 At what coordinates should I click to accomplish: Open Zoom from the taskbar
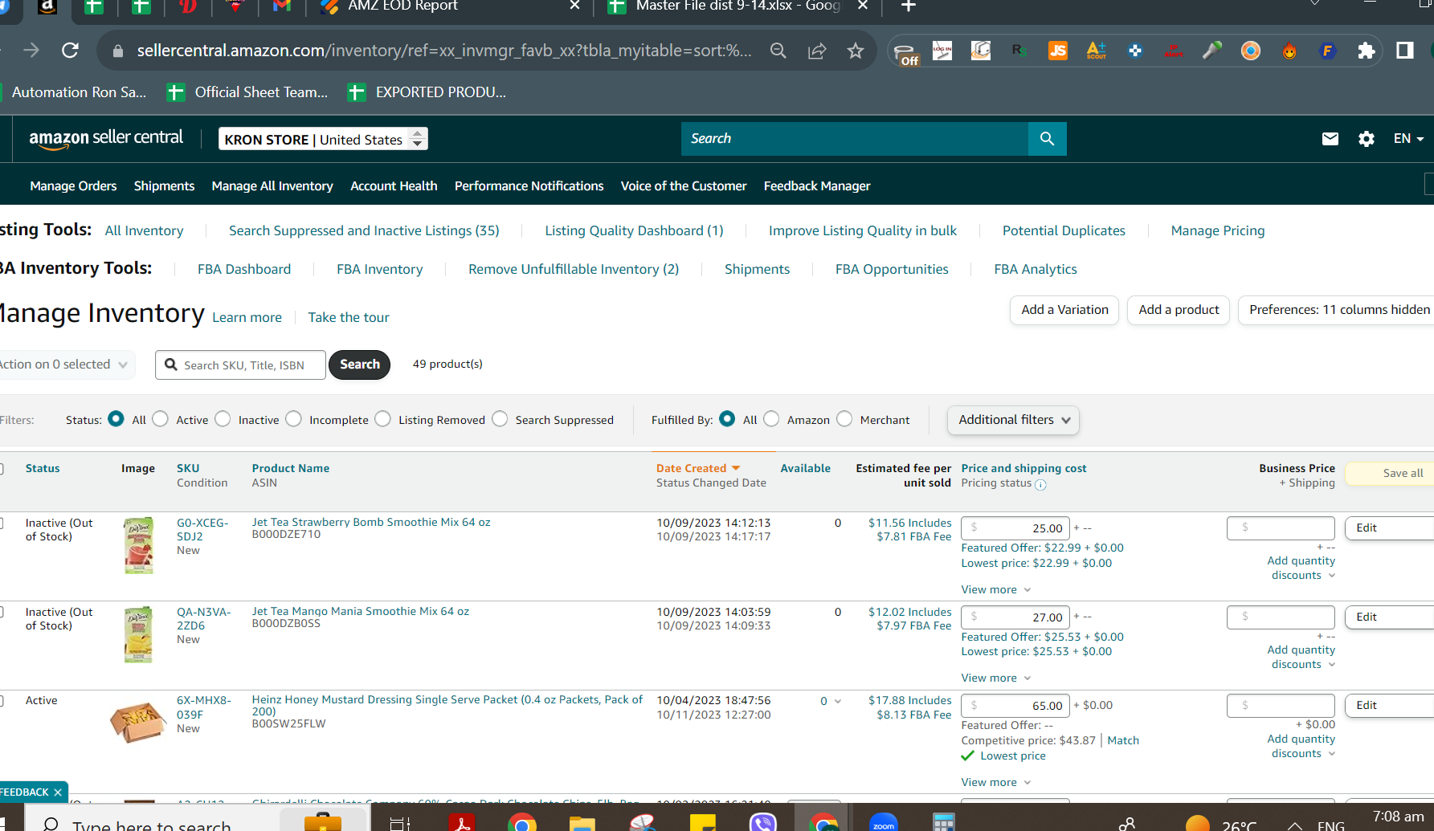pos(884,822)
